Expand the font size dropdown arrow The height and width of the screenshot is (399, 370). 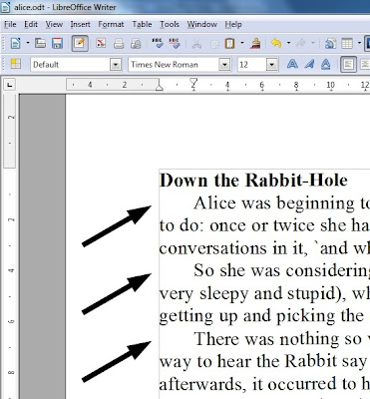click(272, 64)
